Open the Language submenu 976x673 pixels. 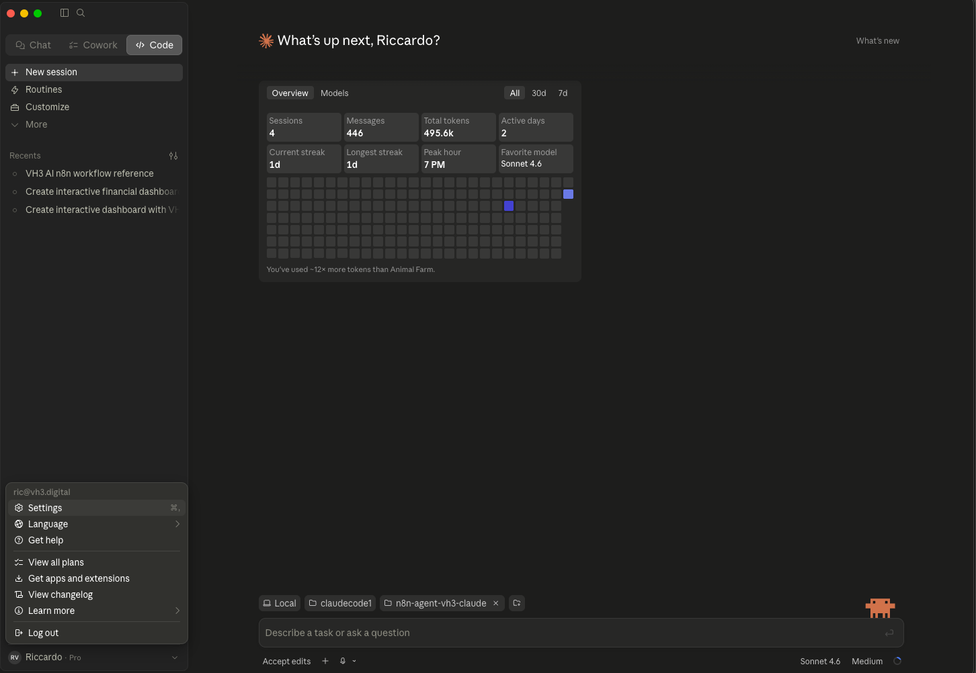point(97,524)
